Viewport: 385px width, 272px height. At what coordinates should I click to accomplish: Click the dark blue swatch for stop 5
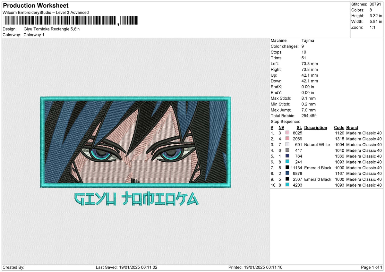pos(287,156)
